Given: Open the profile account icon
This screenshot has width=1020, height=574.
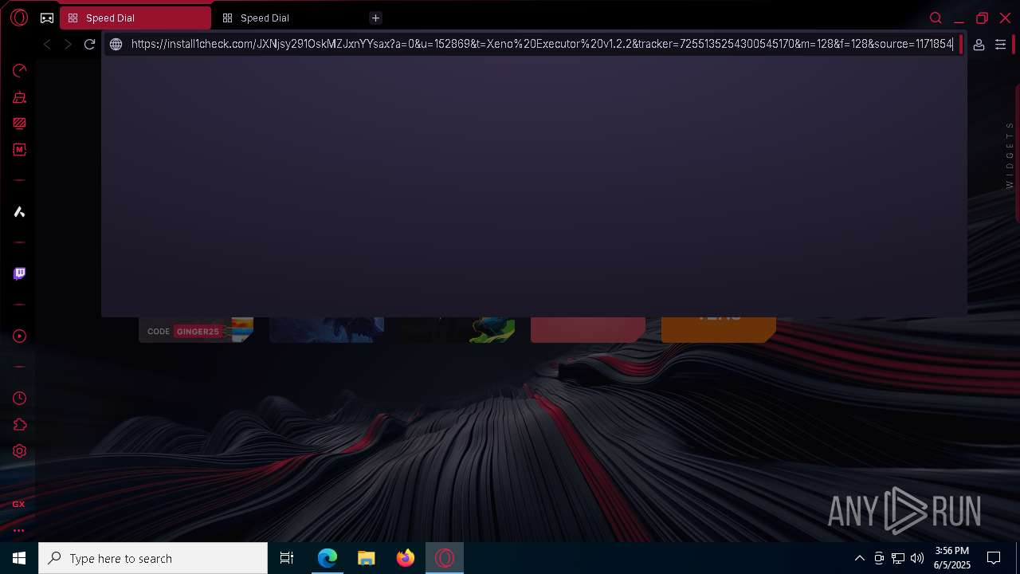Looking at the screenshot, I should 979,45.
